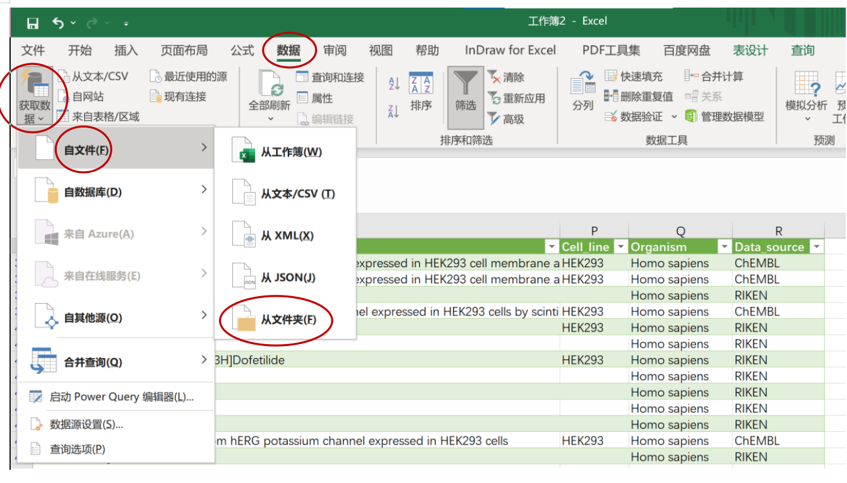Open the 视图 (View) tab

tap(381, 51)
